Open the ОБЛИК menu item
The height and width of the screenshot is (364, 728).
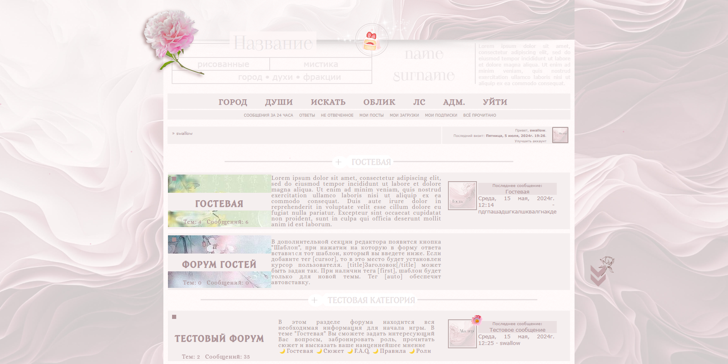tap(379, 102)
